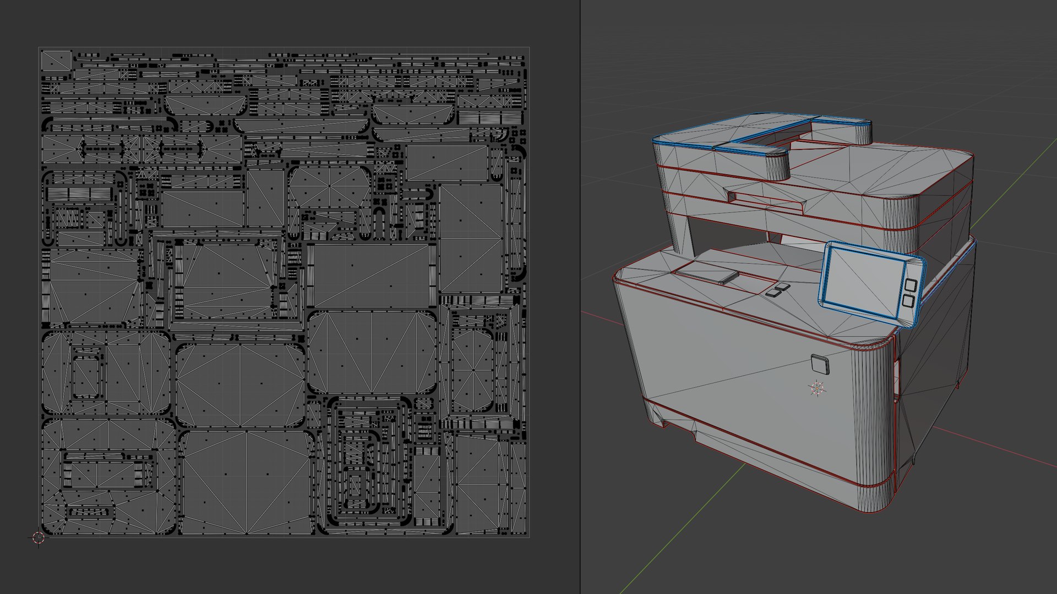The height and width of the screenshot is (594, 1057).
Task: Select the lower round button beside the touchscreen
Action: point(908,300)
